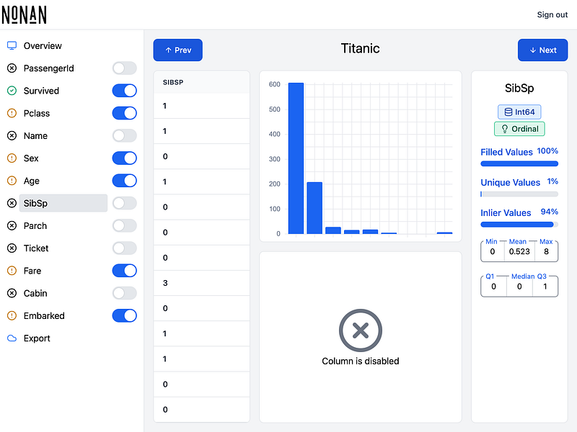Click the Prev button

pos(177,50)
